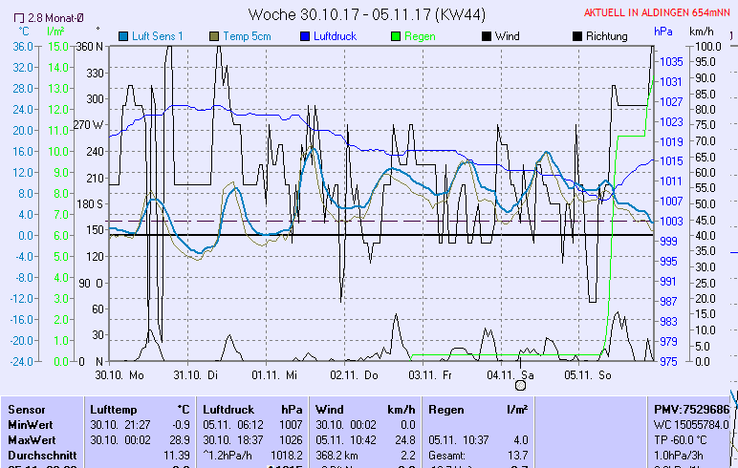The height and width of the screenshot is (468, 738).
Task: Click the red AKTUELL IN ALDINGEN text
Action: pos(658,13)
